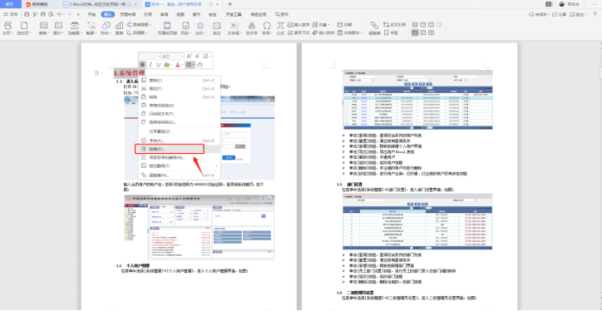The width and height of the screenshot is (602, 311).
Task: Open the font size 小二 dropdown
Action: tap(171, 56)
